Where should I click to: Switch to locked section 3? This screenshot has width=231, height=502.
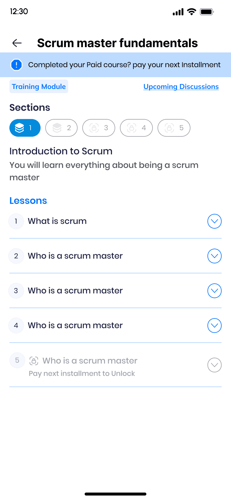99,128
